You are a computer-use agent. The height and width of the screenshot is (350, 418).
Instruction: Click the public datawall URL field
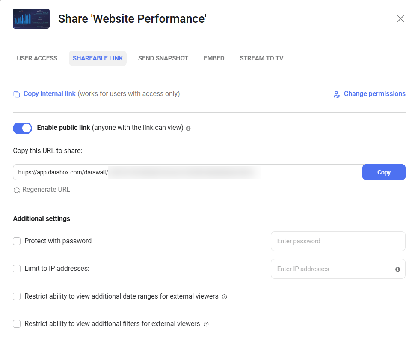point(188,172)
